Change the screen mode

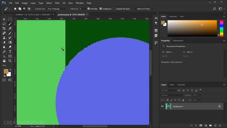click(x=10, y=80)
